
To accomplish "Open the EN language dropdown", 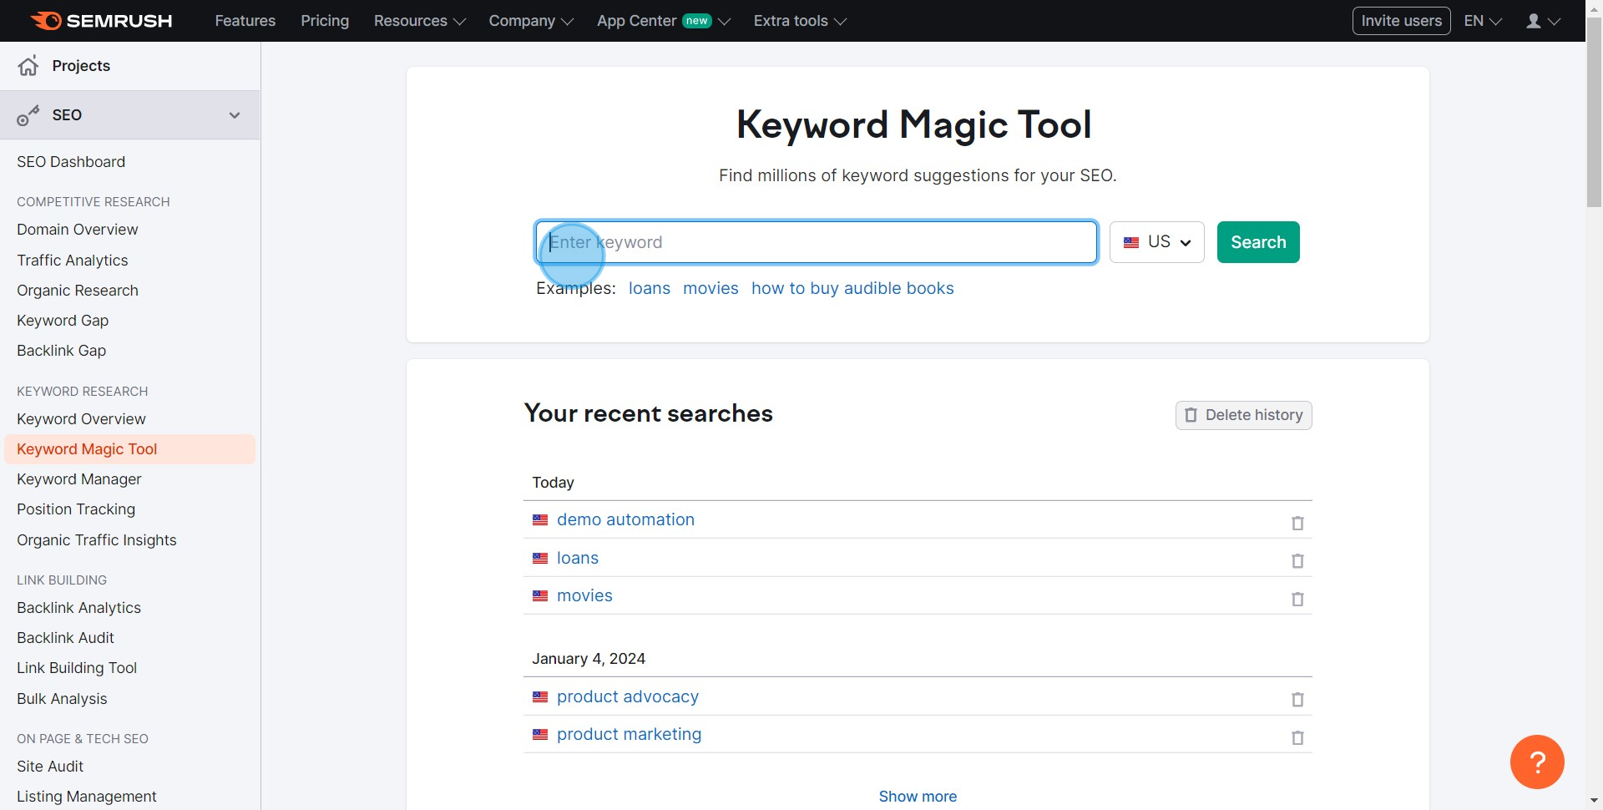I will [1483, 21].
